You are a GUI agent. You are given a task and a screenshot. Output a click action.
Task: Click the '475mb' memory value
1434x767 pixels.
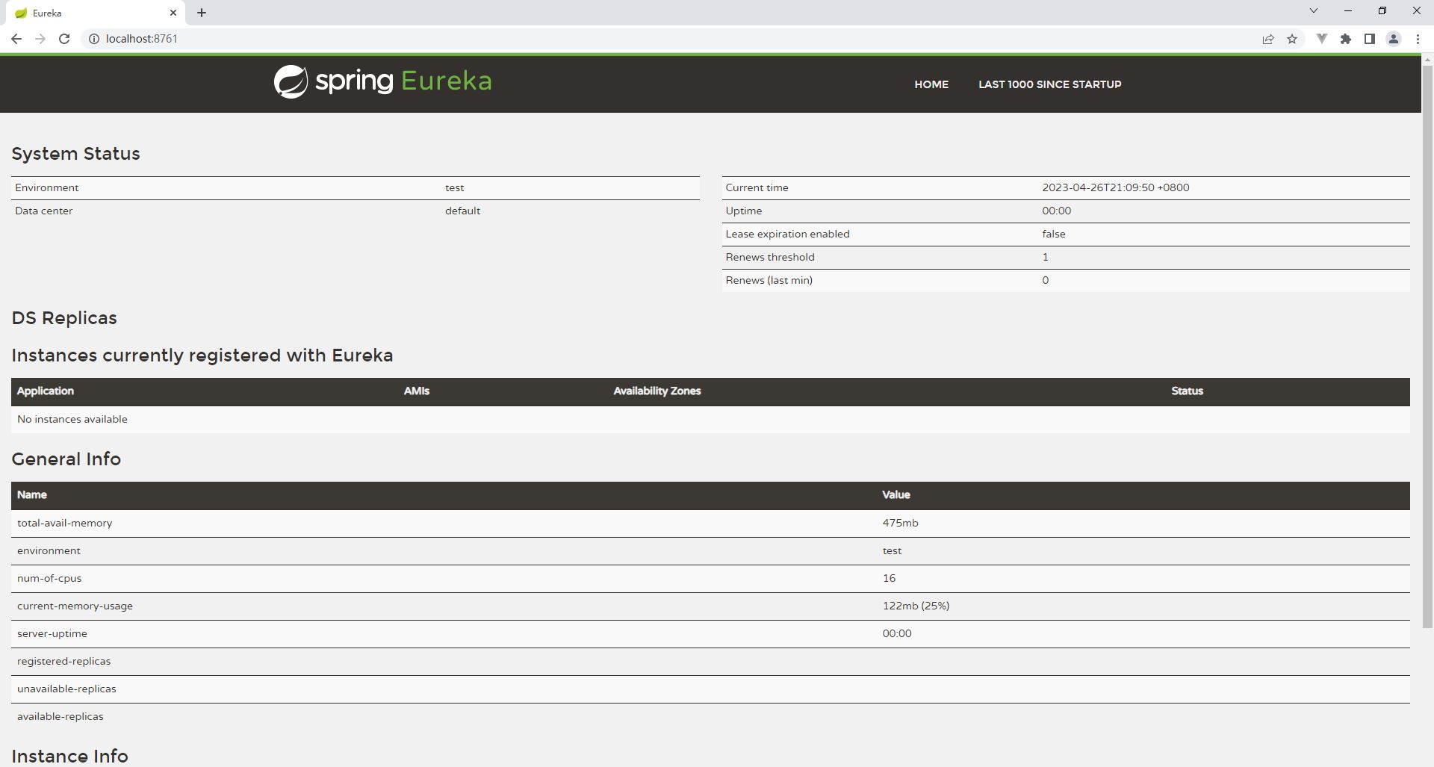901,524
